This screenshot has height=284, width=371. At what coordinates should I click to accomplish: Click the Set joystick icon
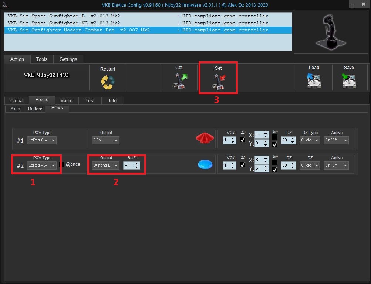[219, 82]
